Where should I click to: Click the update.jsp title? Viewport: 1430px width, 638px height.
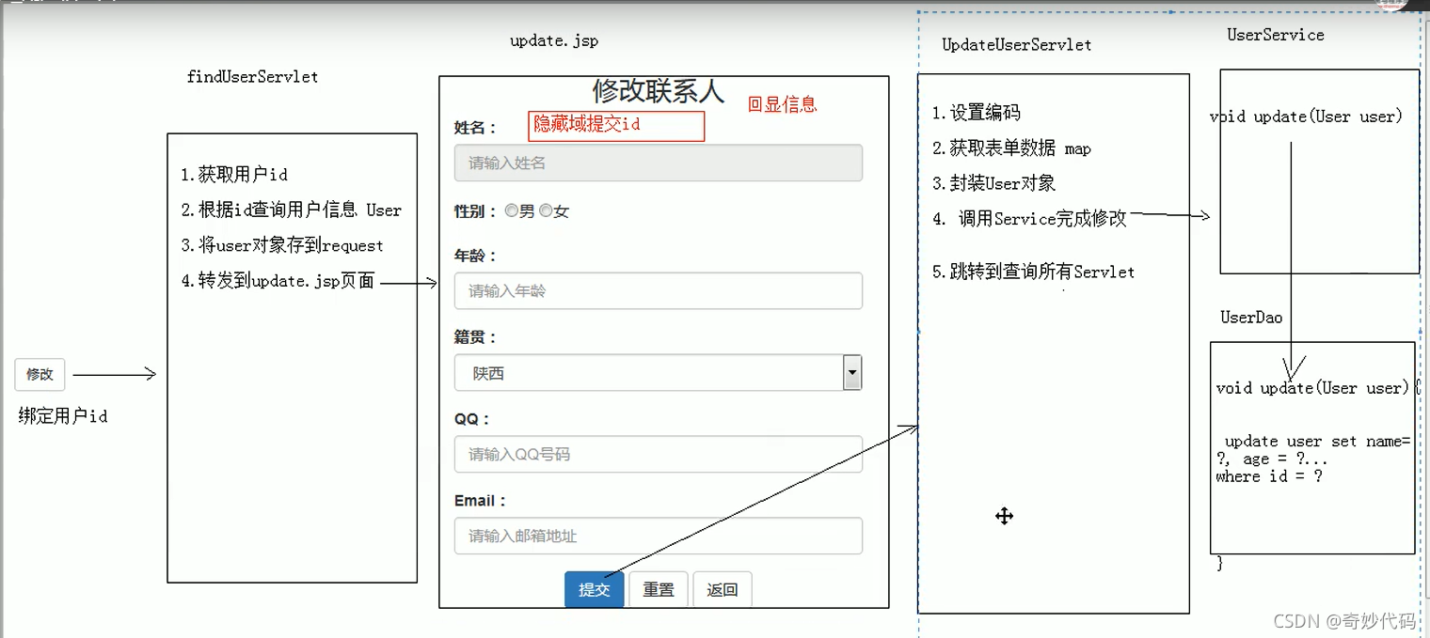pos(554,40)
